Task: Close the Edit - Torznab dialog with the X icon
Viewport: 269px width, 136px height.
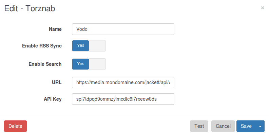Action: click(262, 8)
